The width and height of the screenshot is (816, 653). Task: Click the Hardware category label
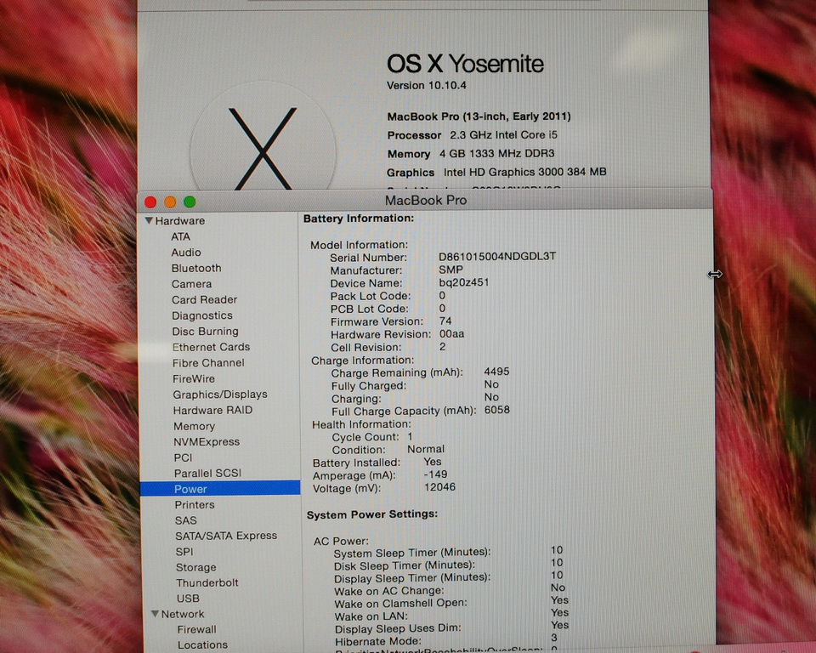click(x=179, y=221)
